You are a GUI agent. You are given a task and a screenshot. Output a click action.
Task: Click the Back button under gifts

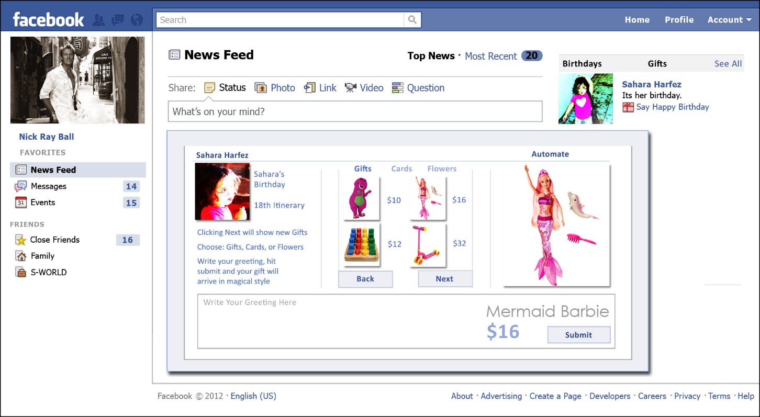point(365,279)
